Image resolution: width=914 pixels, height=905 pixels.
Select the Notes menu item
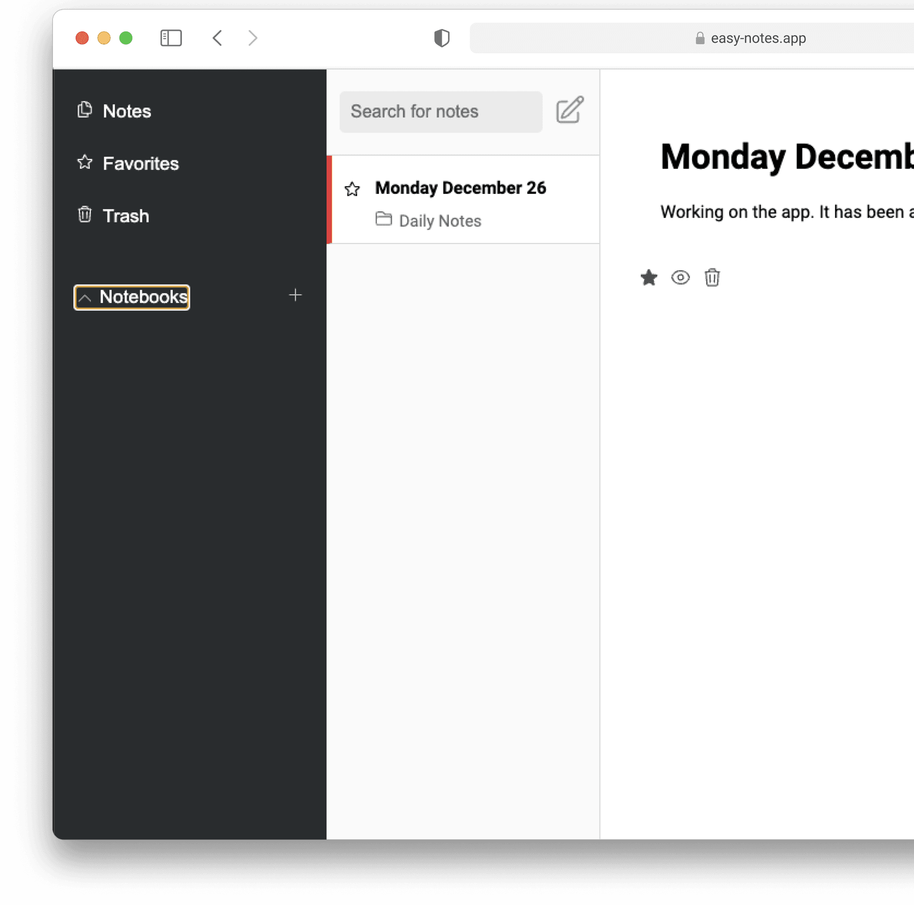pyautogui.click(x=128, y=111)
